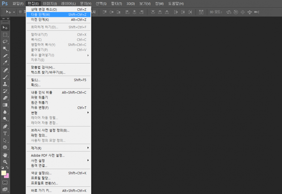The height and width of the screenshot is (194, 282).
Task: Toggle Quick Mask mode icon
Action: [x=5, y=182]
